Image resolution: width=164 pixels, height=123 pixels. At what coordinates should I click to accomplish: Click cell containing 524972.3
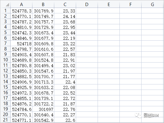pyautogui.click(x=22, y=93)
